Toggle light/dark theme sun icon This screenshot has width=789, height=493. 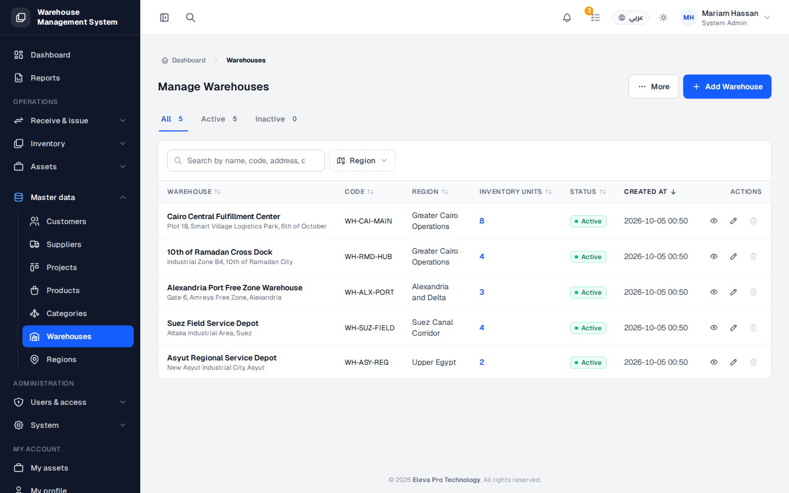[x=664, y=18]
